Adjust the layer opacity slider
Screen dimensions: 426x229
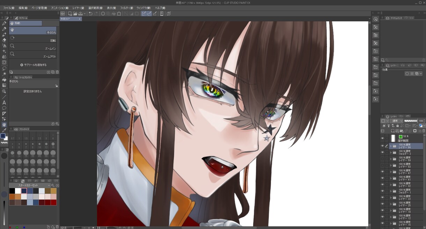411,121
